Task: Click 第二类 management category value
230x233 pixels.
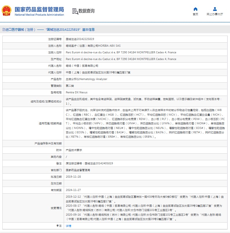Action: [70, 86]
